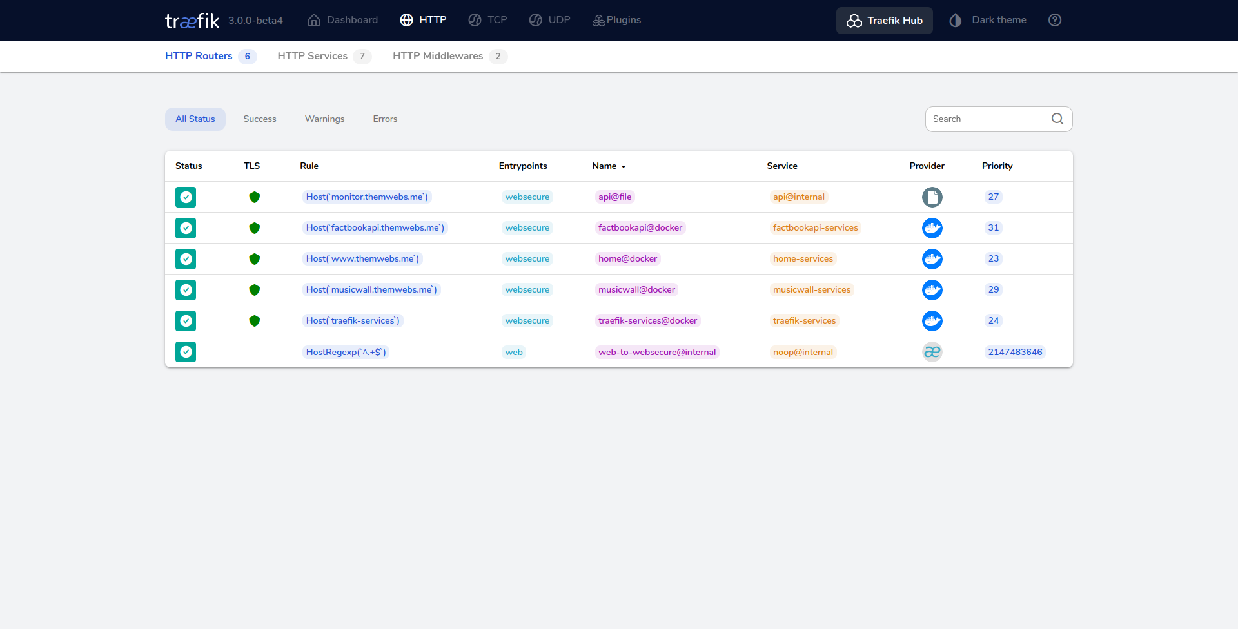
Task: Select the HTTP nav item
Action: pos(423,20)
